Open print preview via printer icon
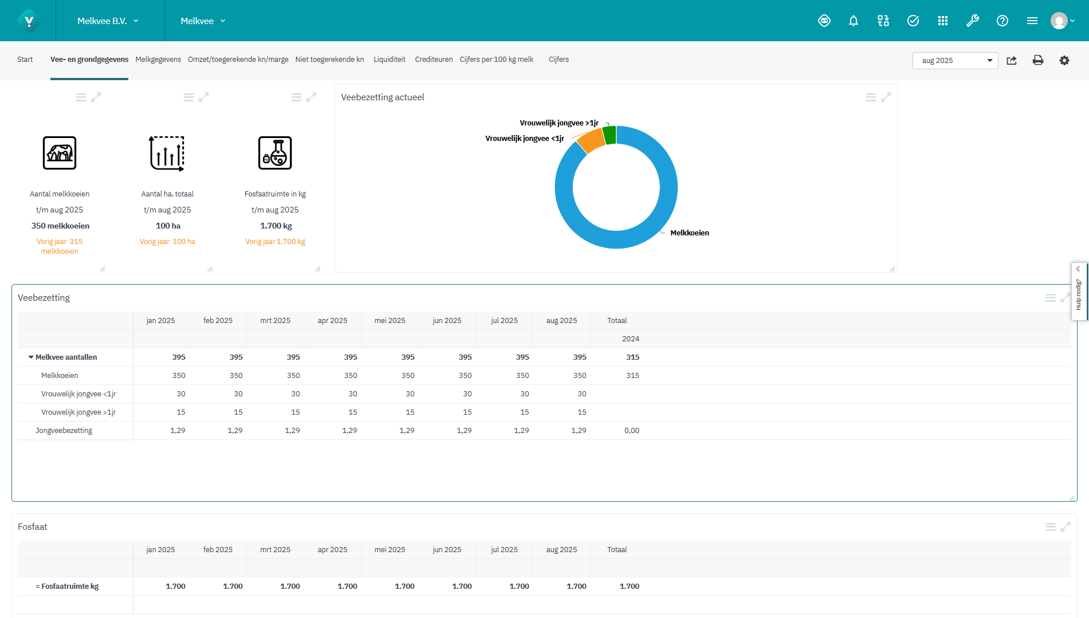 pyautogui.click(x=1038, y=60)
